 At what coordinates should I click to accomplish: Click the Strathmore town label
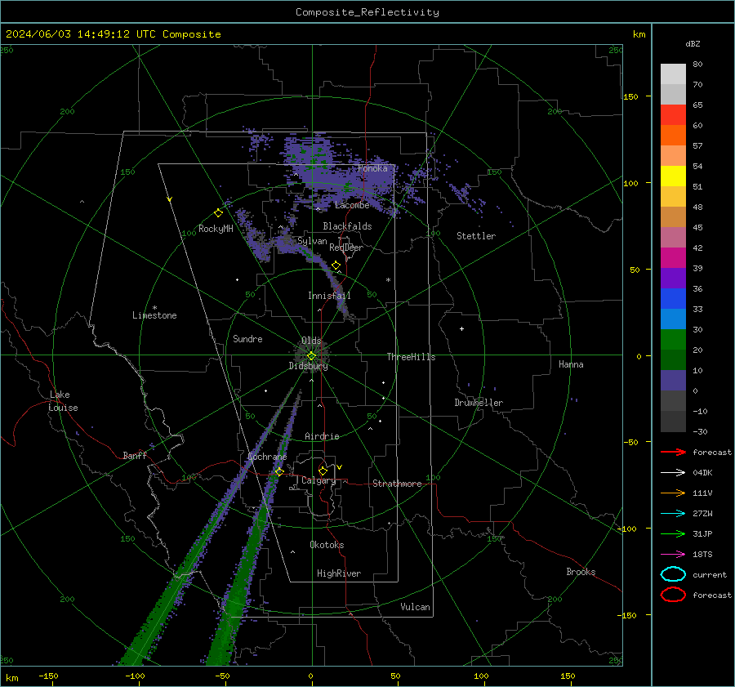pyautogui.click(x=397, y=484)
